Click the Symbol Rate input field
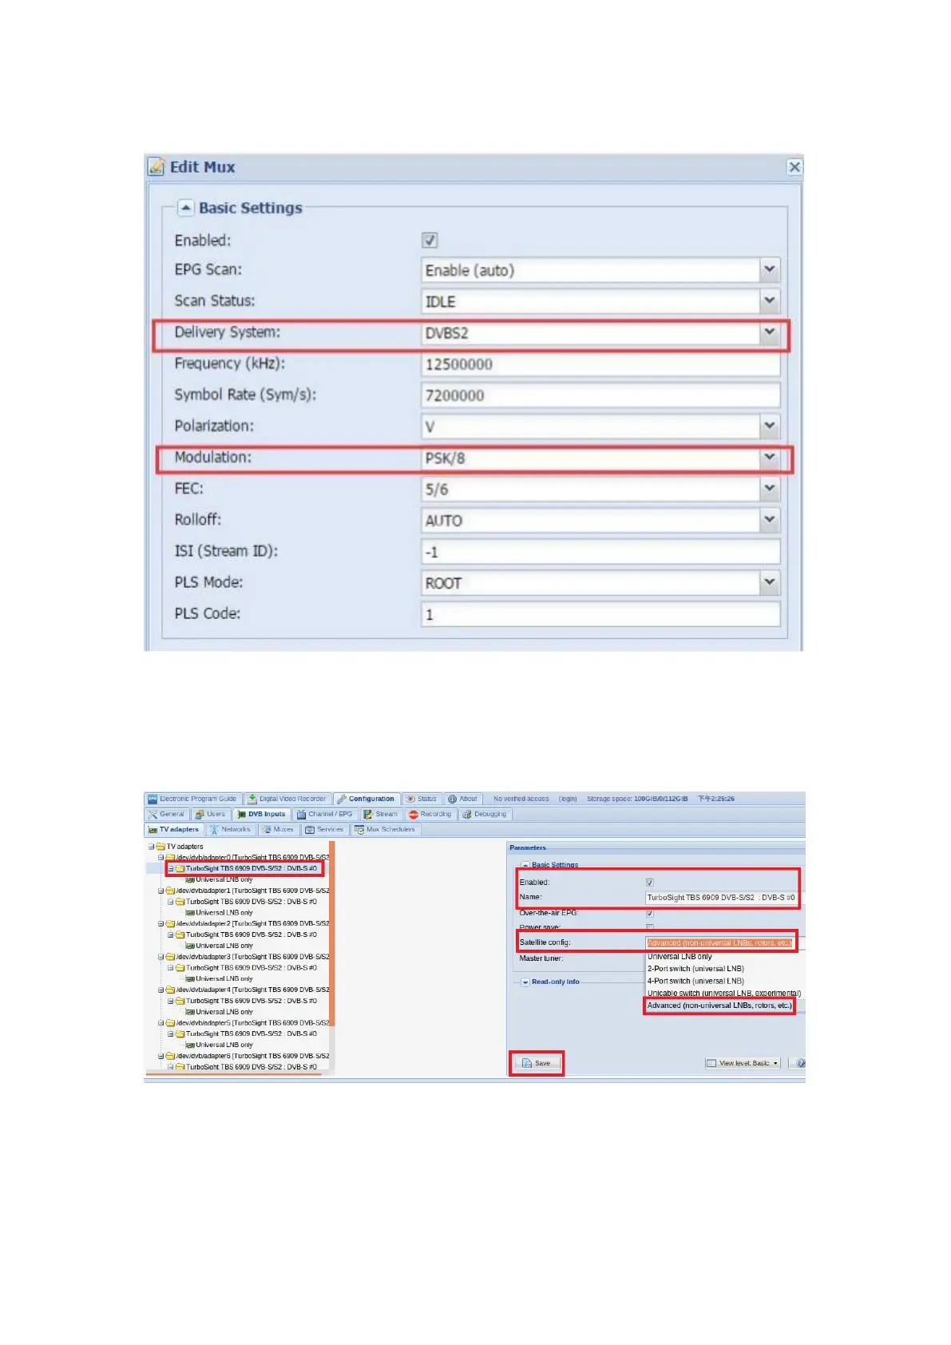 click(x=600, y=395)
